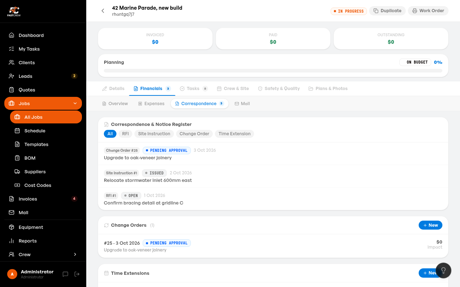Open the Crew & Site tab
Viewport: 460px width, 287px height.
[233, 89]
